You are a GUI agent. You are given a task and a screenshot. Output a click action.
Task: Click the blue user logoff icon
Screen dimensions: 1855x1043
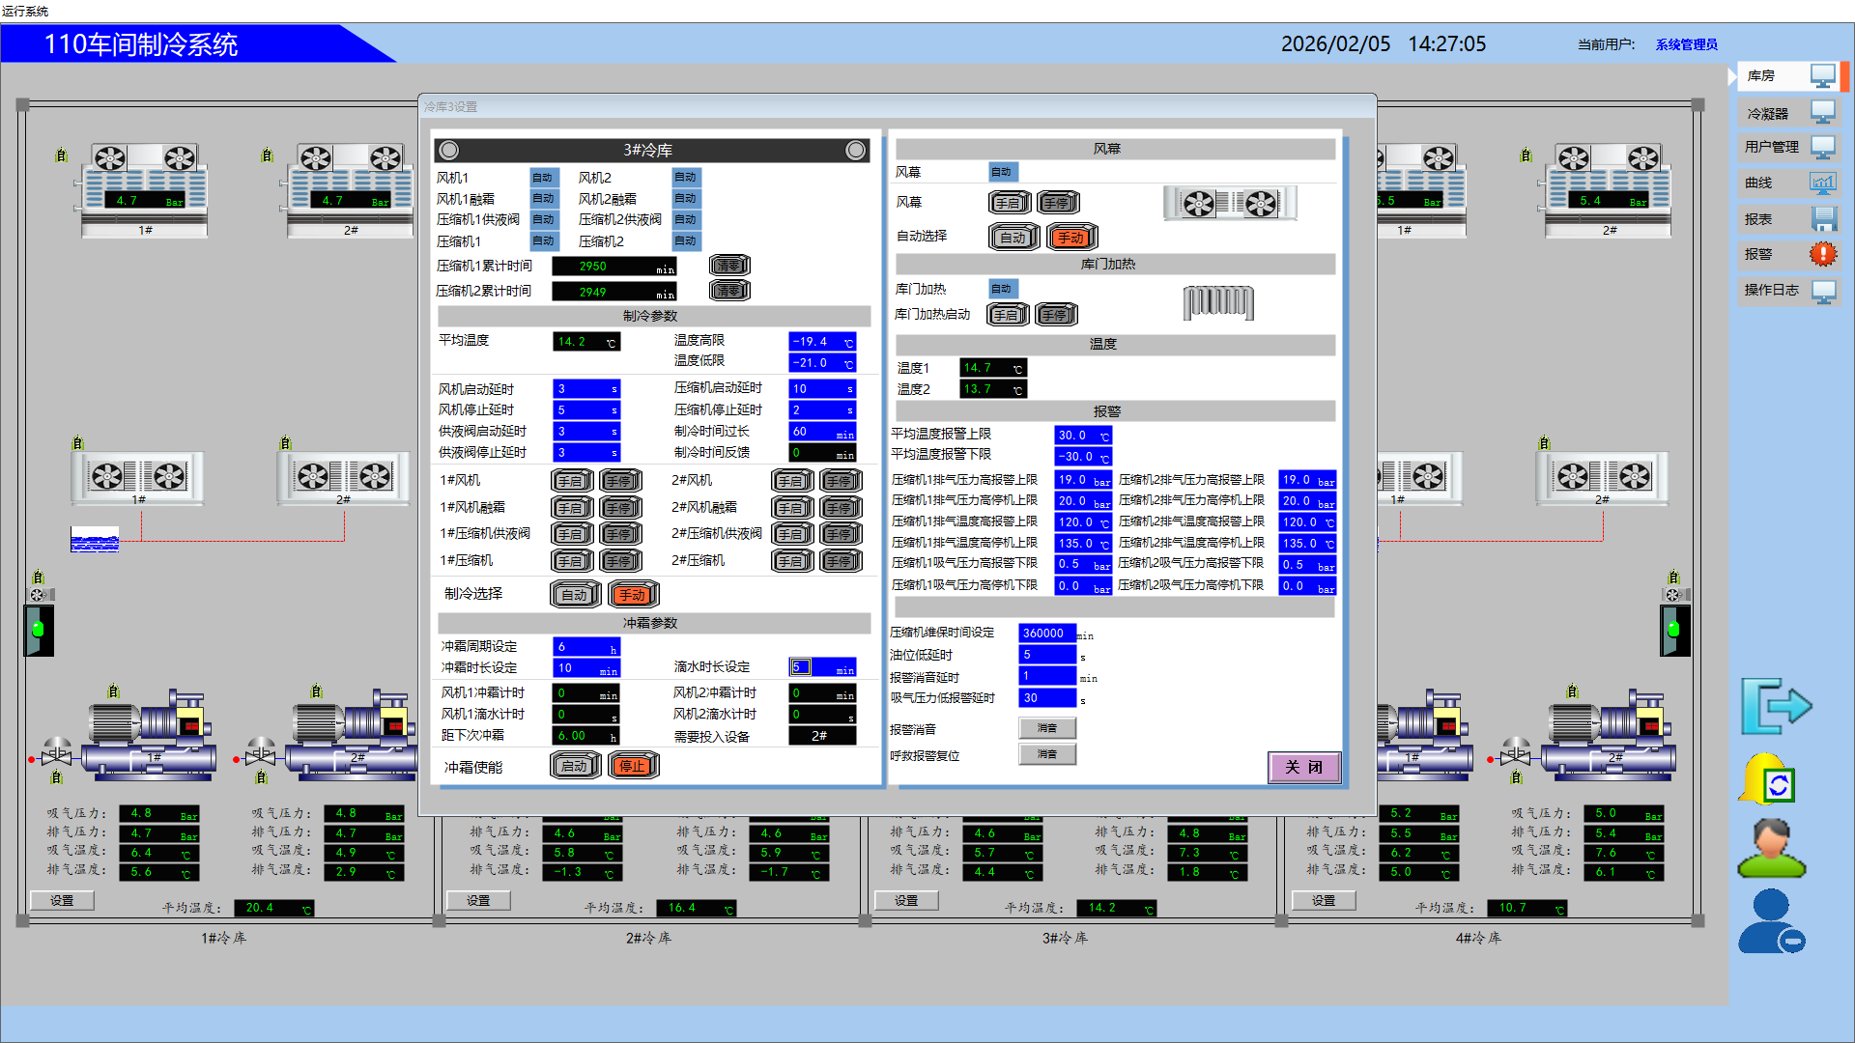click(x=1771, y=921)
